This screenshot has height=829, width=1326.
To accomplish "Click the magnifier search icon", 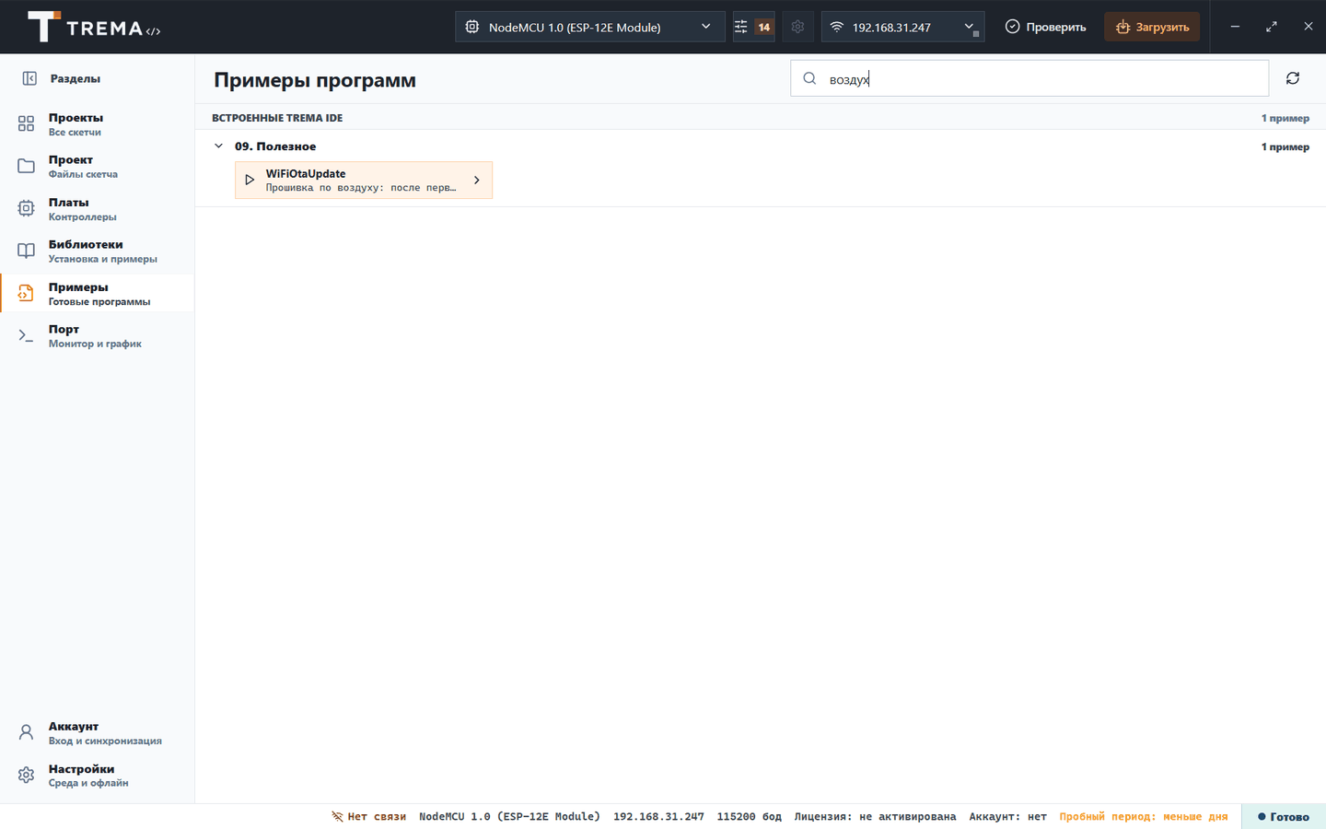I will pos(809,78).
